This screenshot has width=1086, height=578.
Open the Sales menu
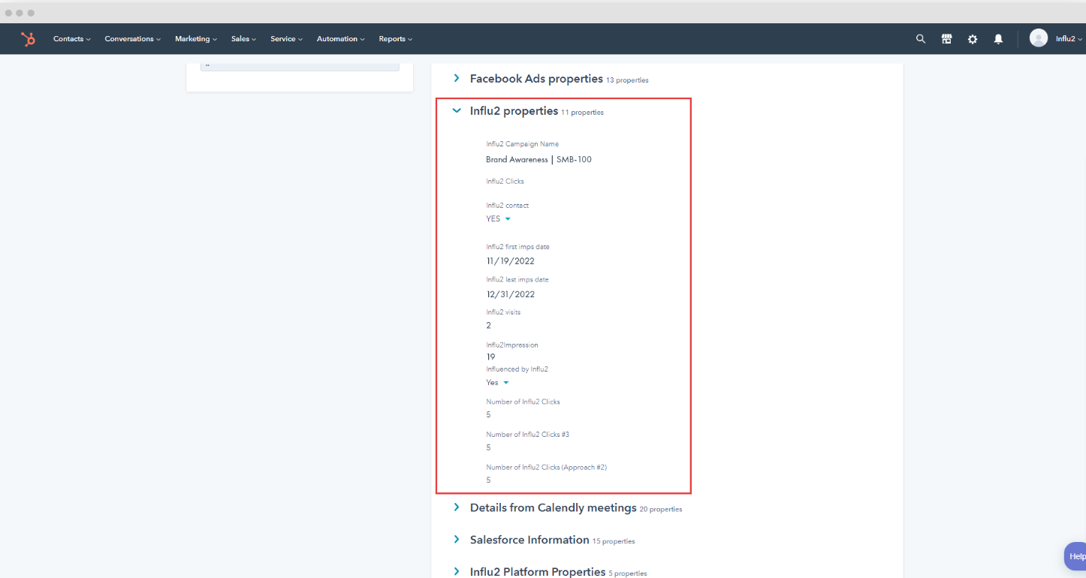coord(244,39)
